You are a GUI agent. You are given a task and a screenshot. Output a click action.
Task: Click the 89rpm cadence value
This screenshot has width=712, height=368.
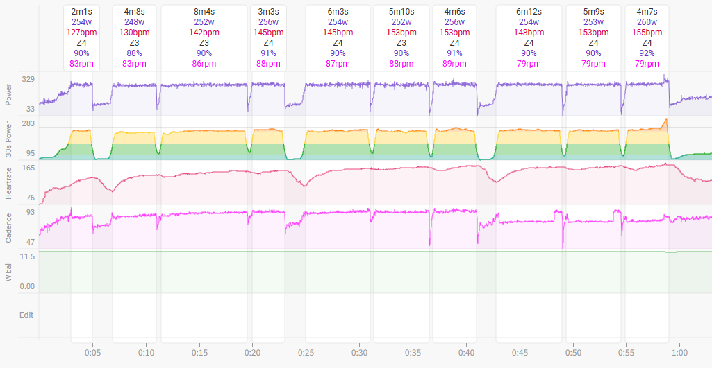coord(454,64)
